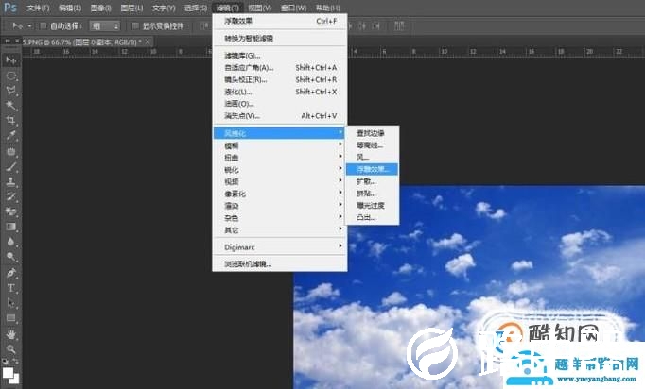Choose 浮雕效果... in the 风格化 submenu
The width and height of the screenshot is (645, 389).
373,169
